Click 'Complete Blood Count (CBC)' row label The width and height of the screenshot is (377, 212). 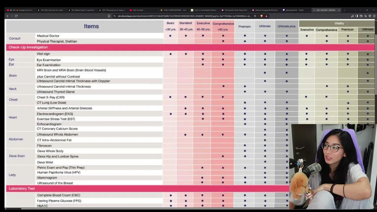click(59, 195)
